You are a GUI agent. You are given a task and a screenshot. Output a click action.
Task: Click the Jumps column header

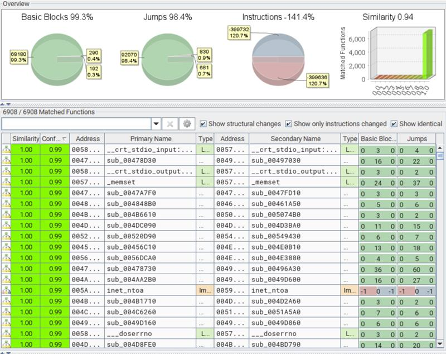point(416,138)
